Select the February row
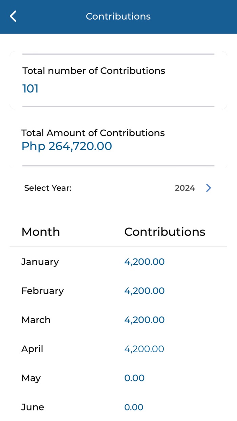Image resolution: width=237 pixels, height=421 pixels. (42, 291)
